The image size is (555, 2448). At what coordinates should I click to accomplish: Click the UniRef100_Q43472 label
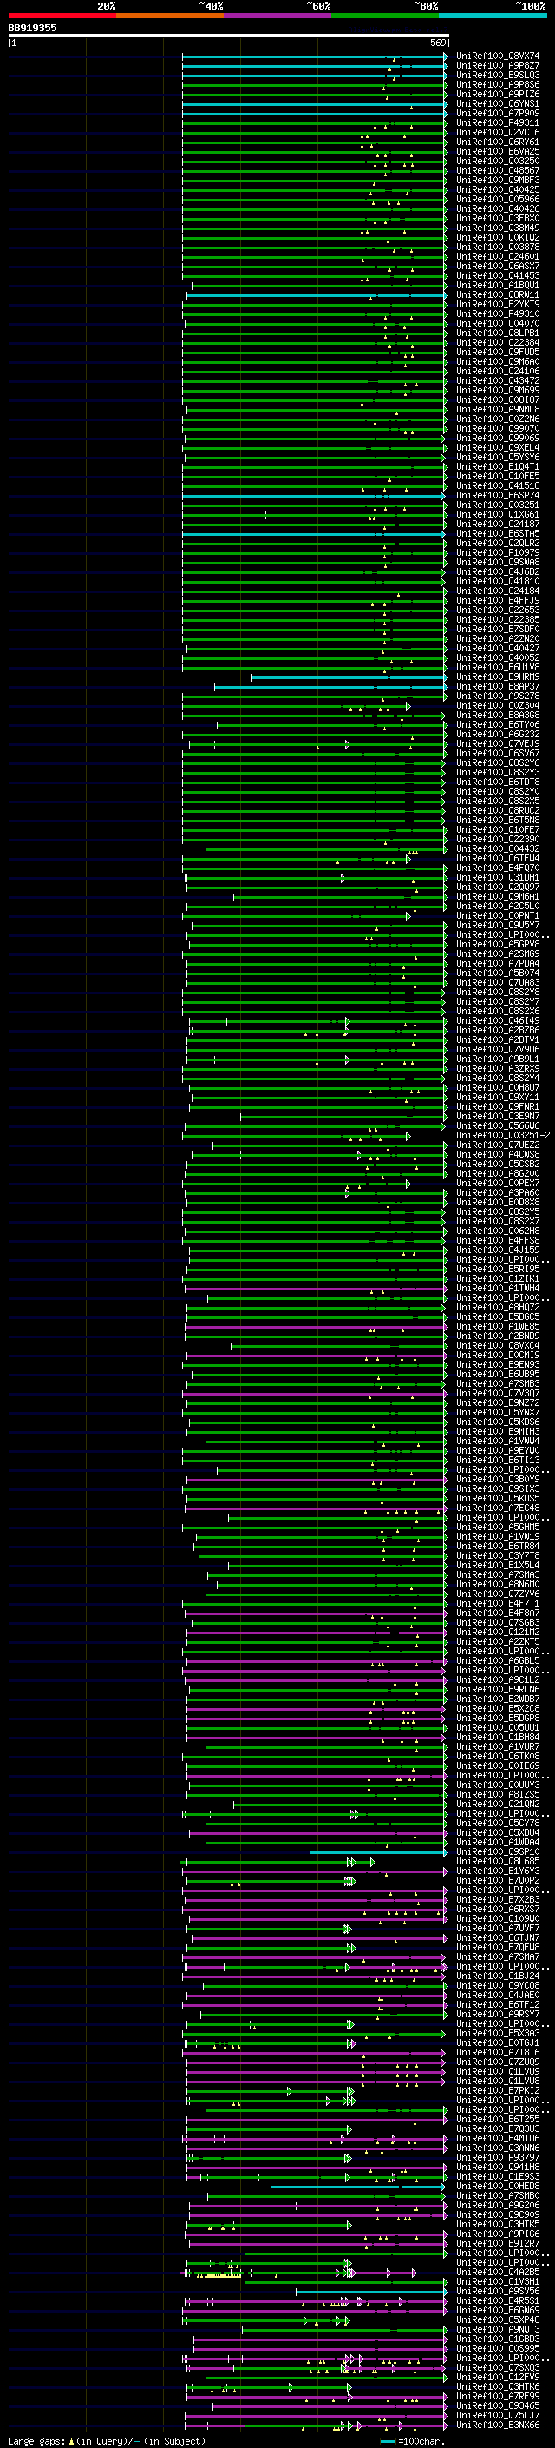(497, 381)
